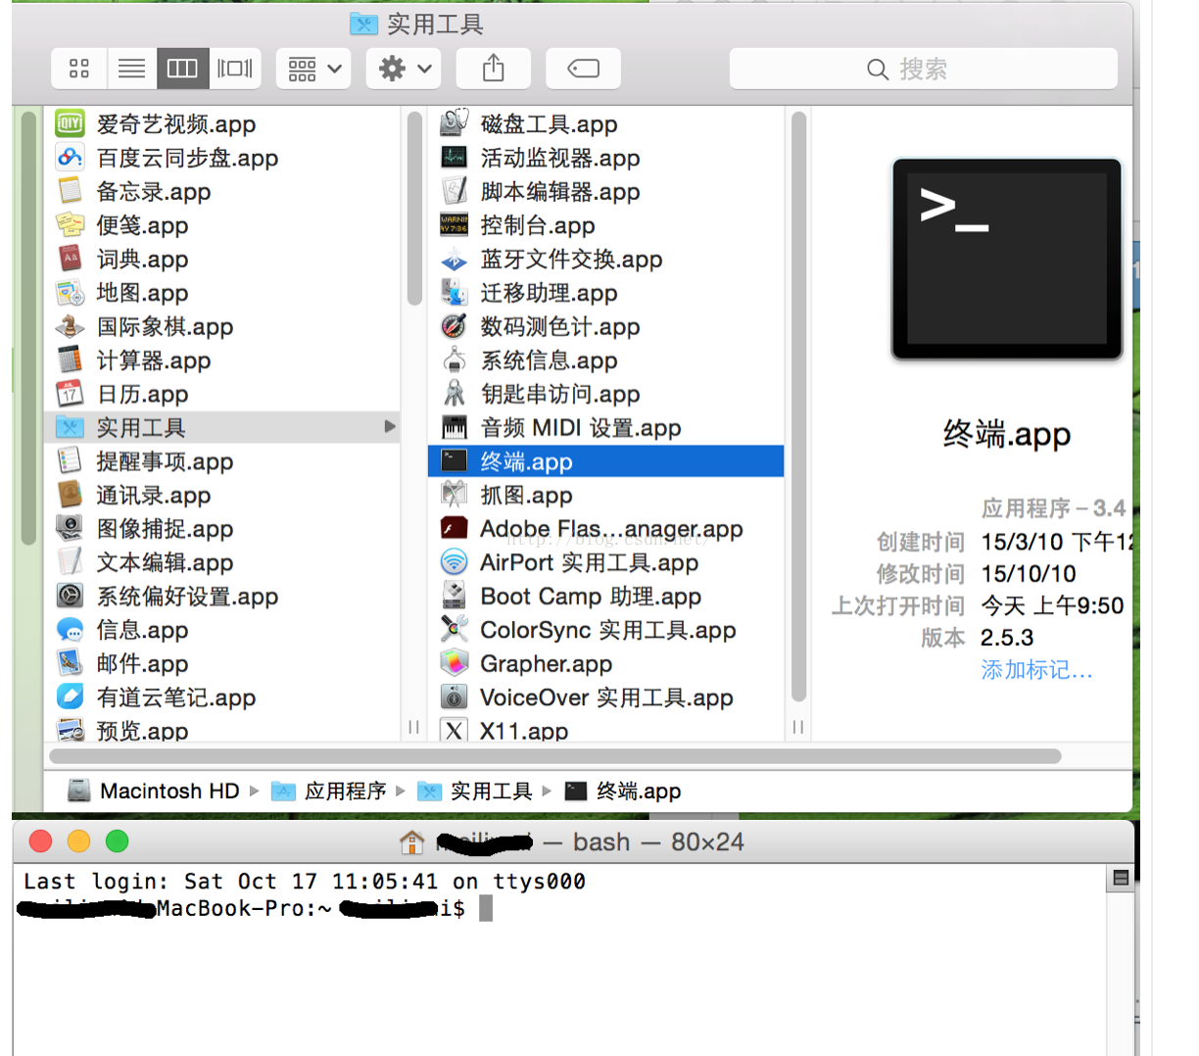The image size is (1199, 1056).
Task: Go to 应用程序 in path bar
Action: (x=329, y=791)
